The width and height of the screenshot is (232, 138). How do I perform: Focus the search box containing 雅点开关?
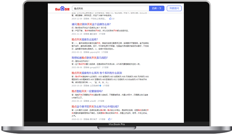tap(111, 9)
